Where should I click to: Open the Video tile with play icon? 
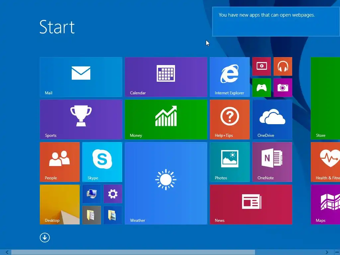(x=262, y=66)
